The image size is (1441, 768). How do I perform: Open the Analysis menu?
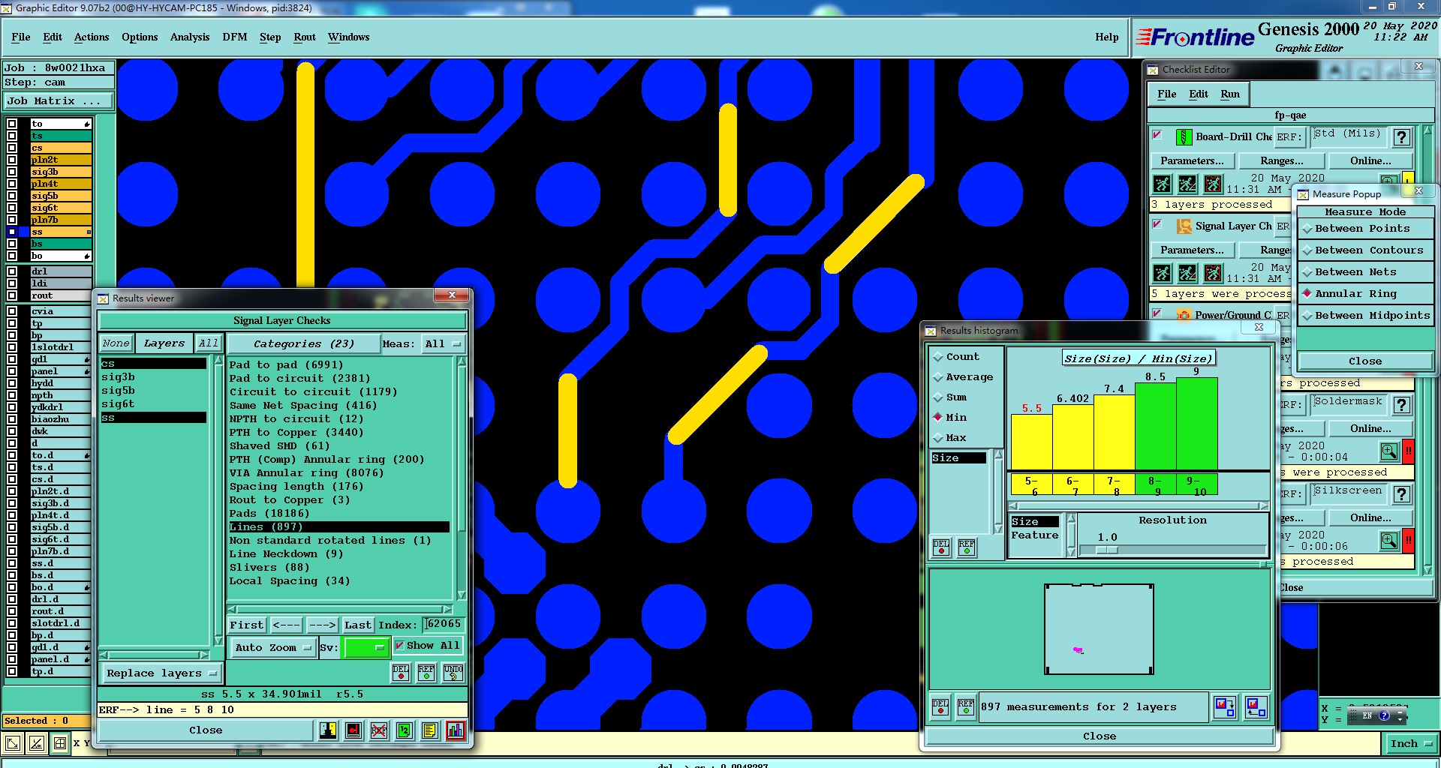(x=190, y=37)
